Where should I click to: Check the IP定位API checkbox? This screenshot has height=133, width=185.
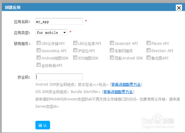click(x=75, y=50)
